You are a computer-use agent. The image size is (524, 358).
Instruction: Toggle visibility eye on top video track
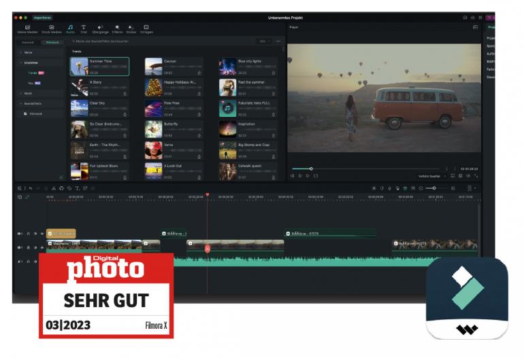(42, 234)
